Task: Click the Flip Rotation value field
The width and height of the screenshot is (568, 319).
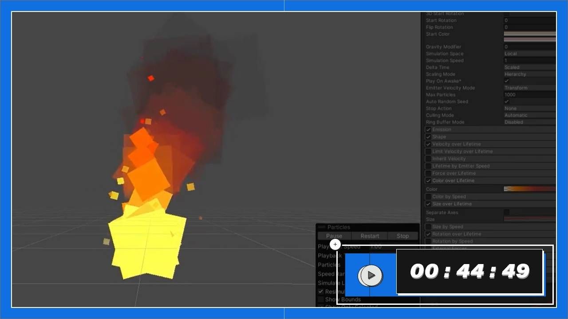Action: coord(530,27)
